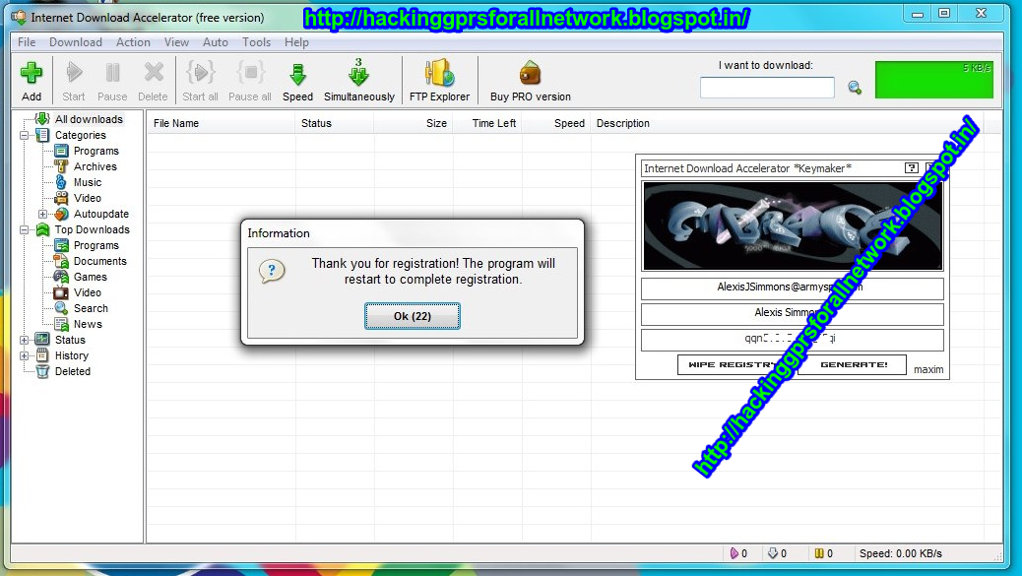Click the Keymaker help question button

(911, 168)
